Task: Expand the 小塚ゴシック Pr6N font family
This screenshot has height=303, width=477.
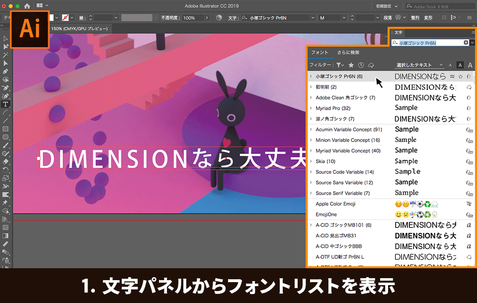Action: (x=311, y=76)
